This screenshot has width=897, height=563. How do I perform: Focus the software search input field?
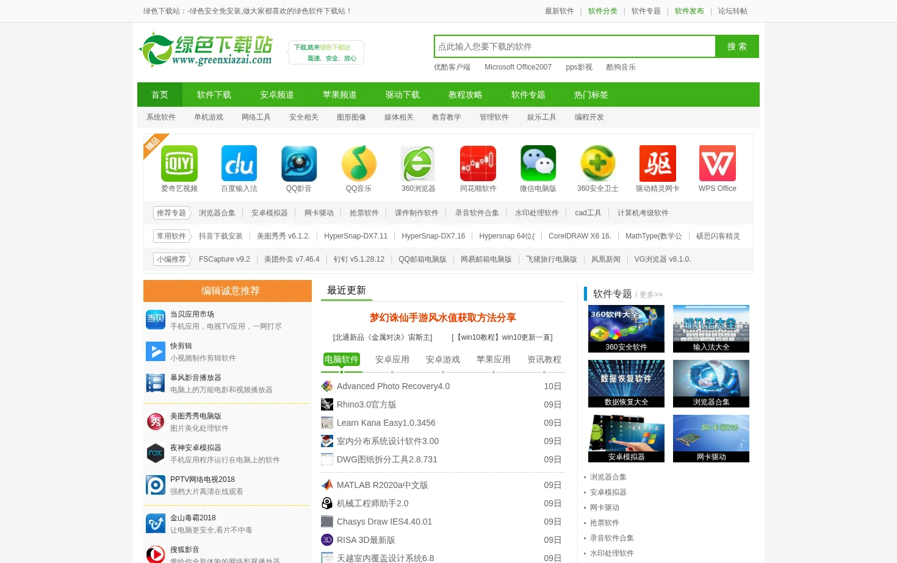[575, 46]
